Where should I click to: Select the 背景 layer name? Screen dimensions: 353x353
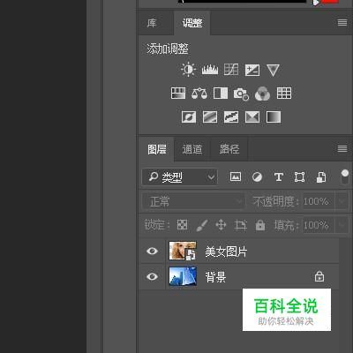click(x=215, y=277)
